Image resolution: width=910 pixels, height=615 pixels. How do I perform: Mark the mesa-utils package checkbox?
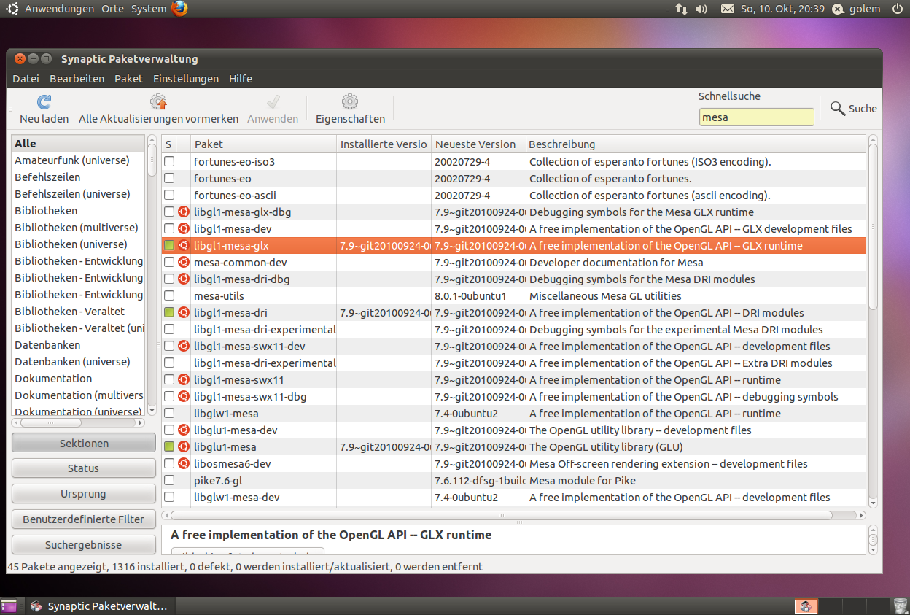[169, 295]
